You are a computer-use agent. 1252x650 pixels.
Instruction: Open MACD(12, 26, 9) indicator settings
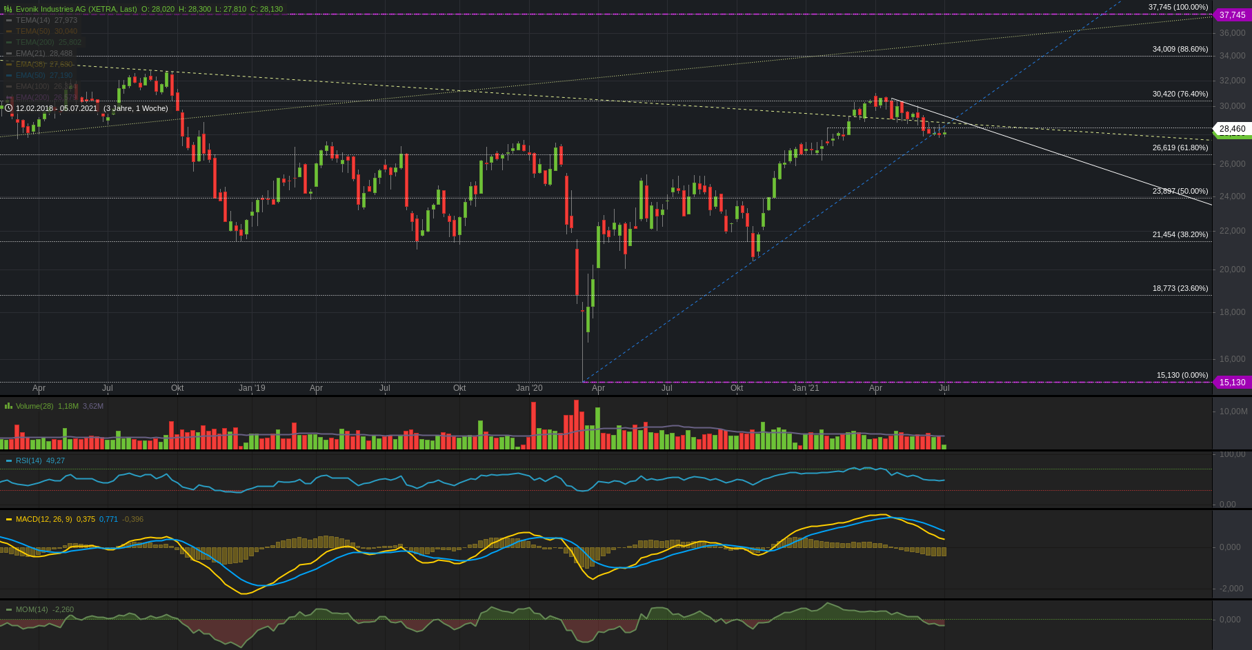pyautogui.click(x=43, y=519)
